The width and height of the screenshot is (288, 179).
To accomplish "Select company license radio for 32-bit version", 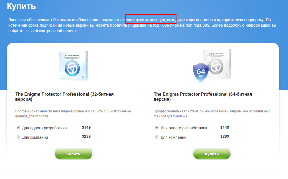I will click(x=18, y=137).
